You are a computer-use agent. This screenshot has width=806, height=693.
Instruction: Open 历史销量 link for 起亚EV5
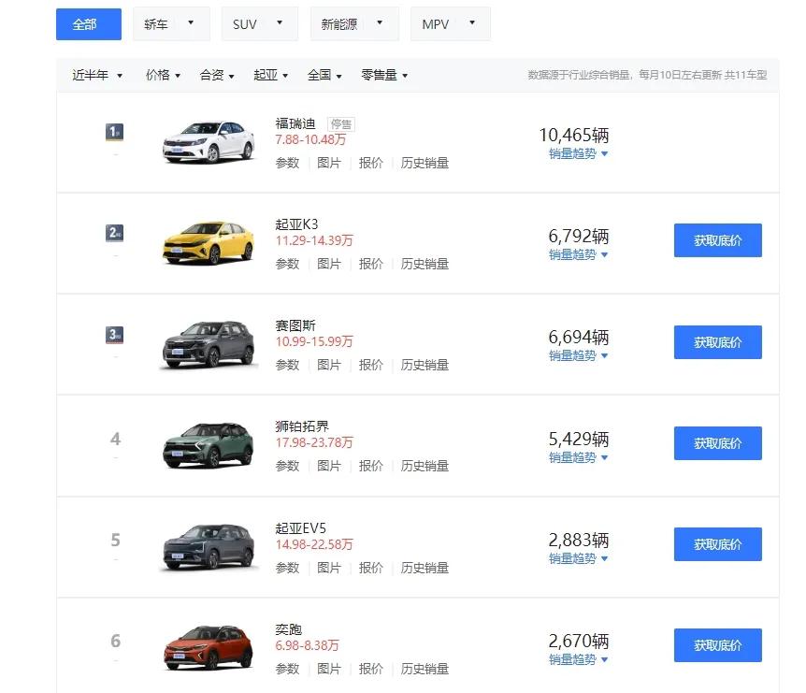point(425,568)
